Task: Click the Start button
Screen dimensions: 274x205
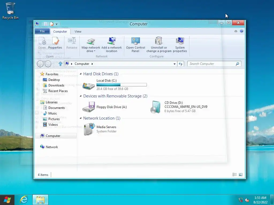Action: click(x=7, y=200)
